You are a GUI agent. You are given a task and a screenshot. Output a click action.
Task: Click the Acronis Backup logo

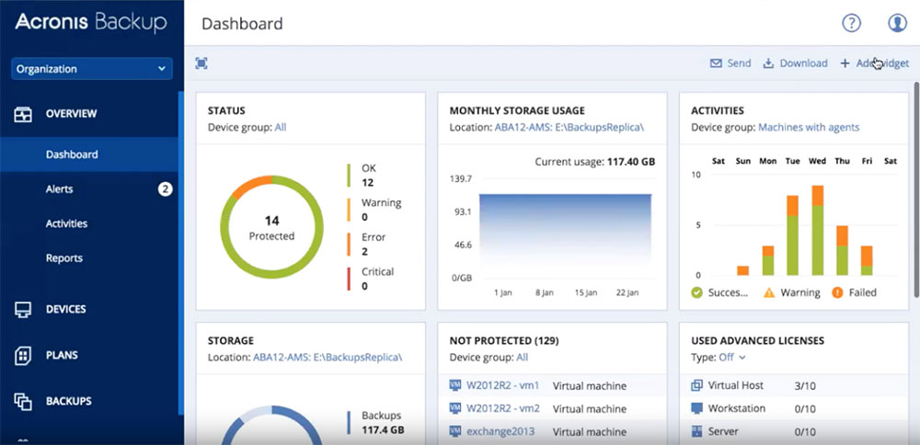[91, 22]
